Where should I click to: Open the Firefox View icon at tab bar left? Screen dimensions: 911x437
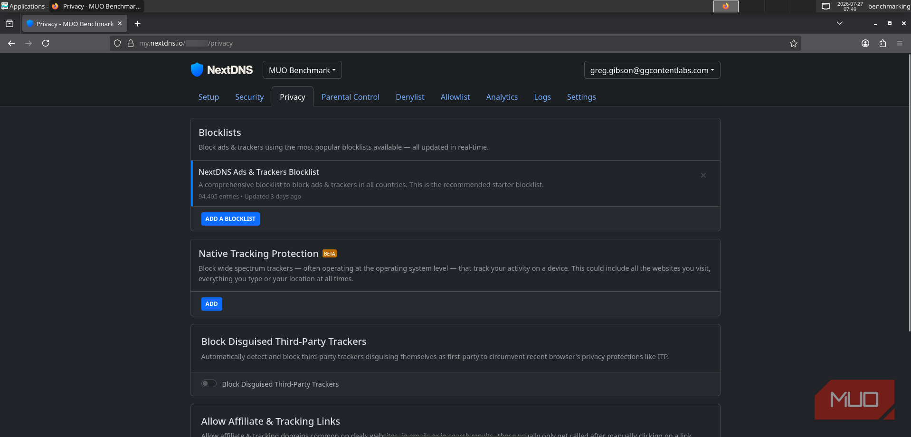click(9, 24)
